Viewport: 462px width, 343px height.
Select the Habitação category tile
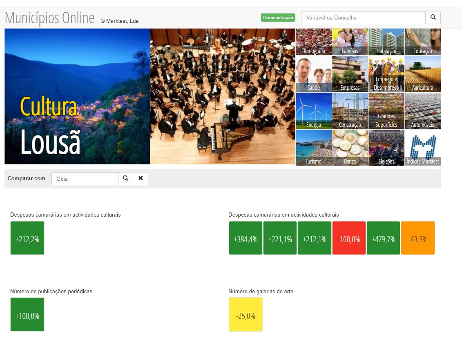386,42
